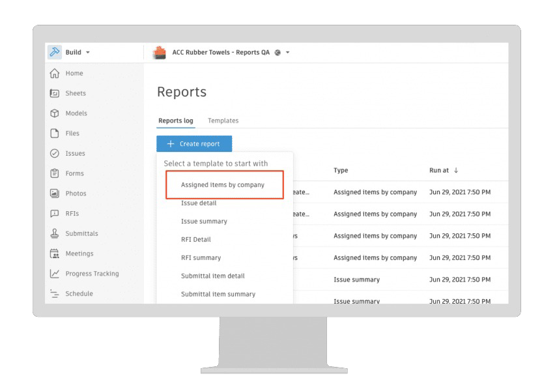Screen dimensions: 557x391
Task: Click the ACC Rubber Towels project logo
Action: pyautogui.click(x=160, y=52)
